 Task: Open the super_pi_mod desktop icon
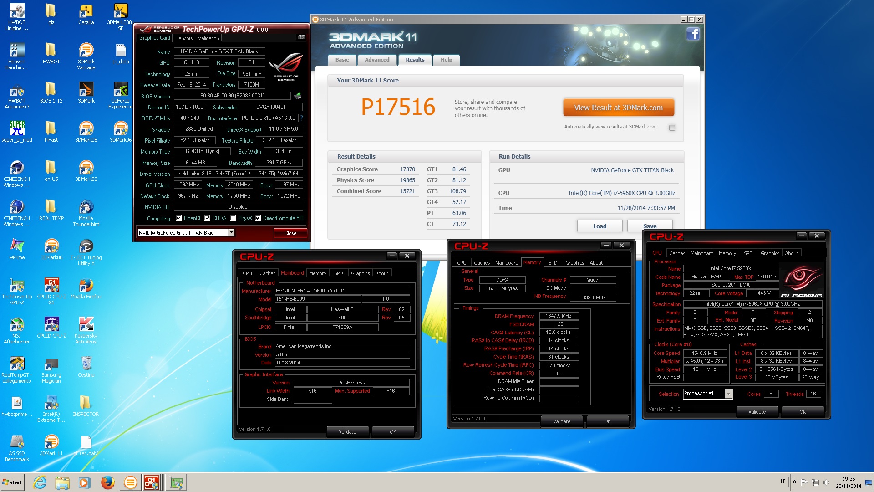(x=17, y=132)
